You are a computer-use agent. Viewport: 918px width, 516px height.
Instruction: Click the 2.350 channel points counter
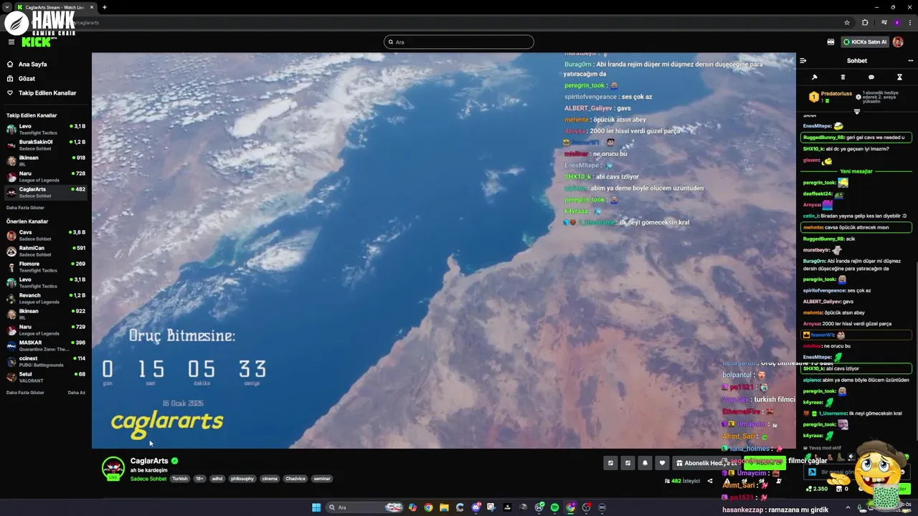817,489
